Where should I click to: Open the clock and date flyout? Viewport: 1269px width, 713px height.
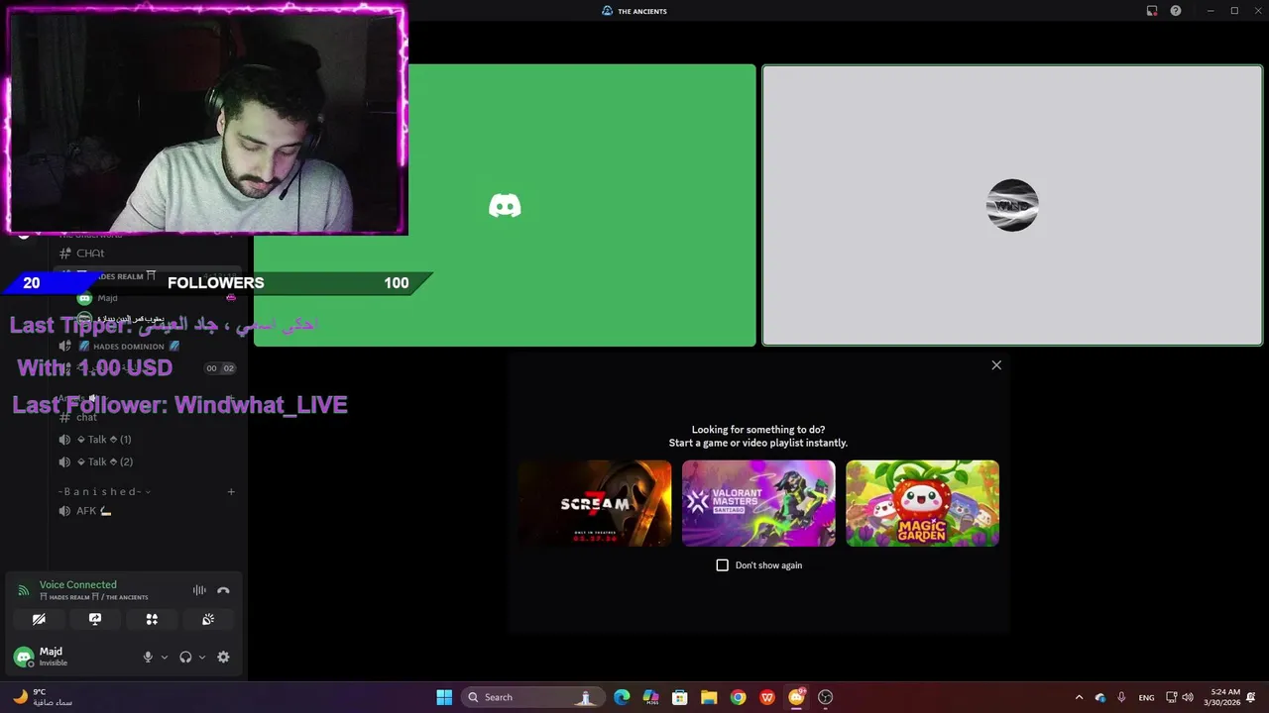(1221, 697)
